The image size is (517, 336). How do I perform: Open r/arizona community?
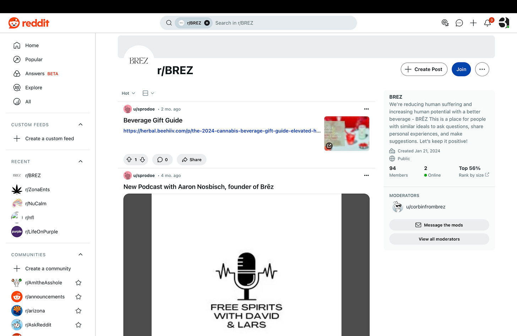click(35, 311)
